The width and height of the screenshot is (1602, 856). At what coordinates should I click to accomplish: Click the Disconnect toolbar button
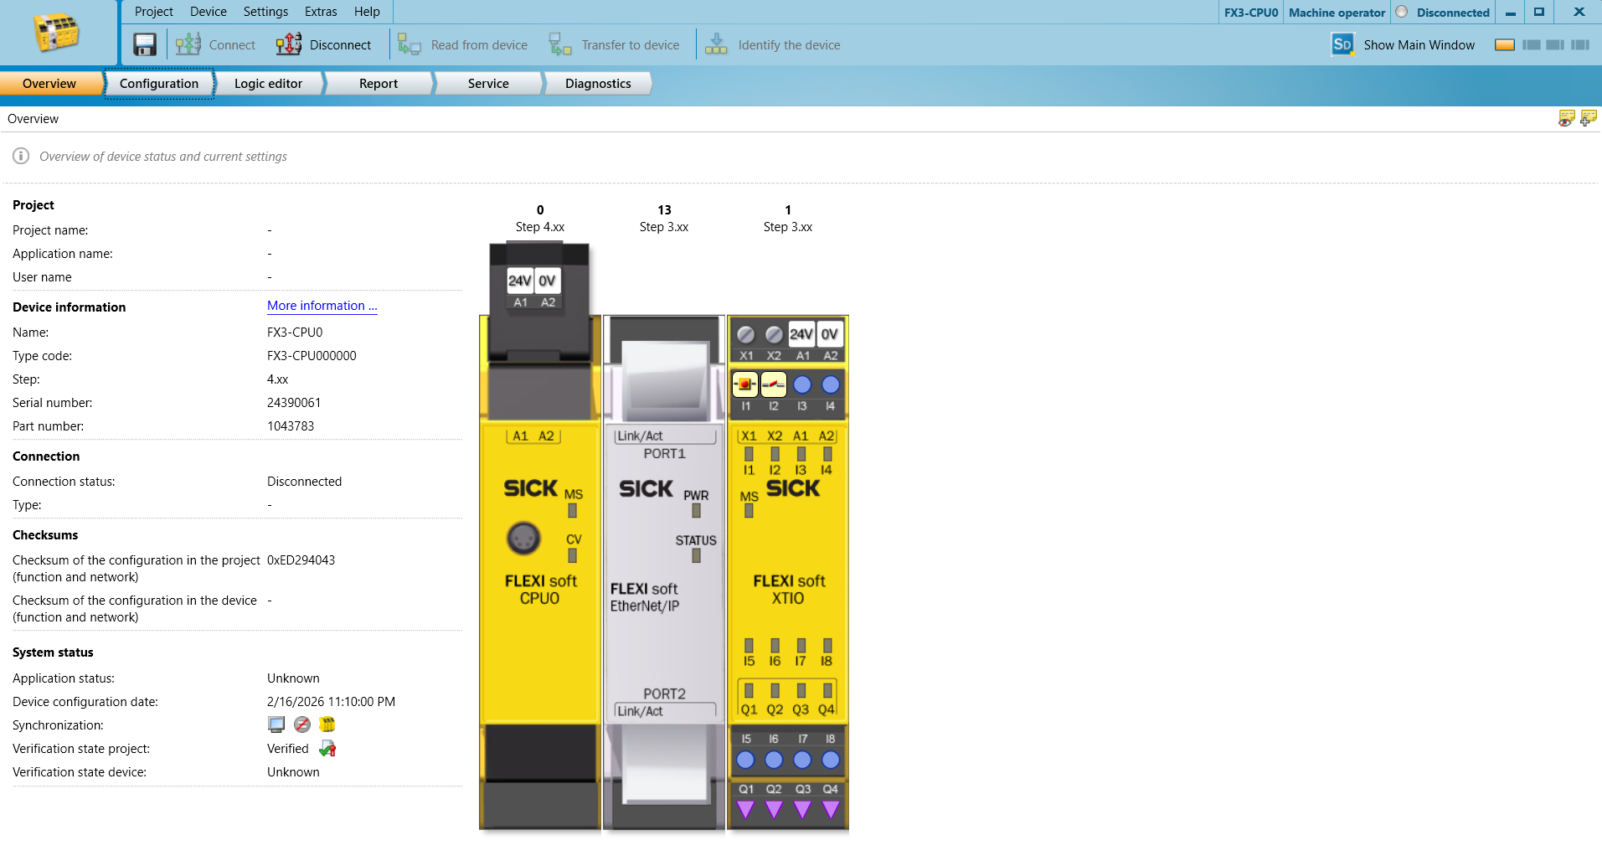coord(324,44)
